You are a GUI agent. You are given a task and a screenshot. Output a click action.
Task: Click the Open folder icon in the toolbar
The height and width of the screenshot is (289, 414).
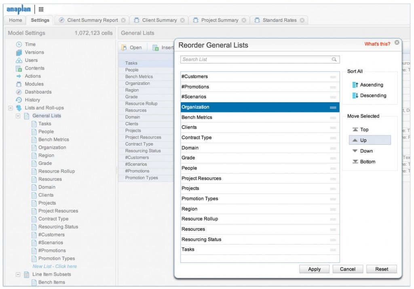point(124,48)
